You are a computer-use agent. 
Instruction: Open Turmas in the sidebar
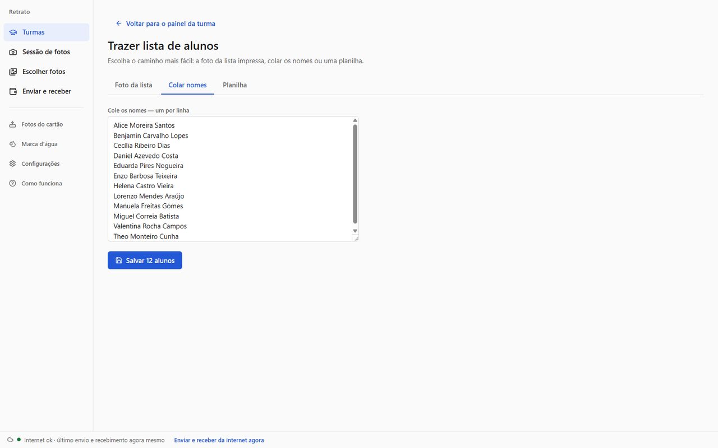[47, 32]
